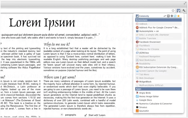Click the toggle-all arrows icon in the Extensity header
188x118 pixels.
[165, 16]
